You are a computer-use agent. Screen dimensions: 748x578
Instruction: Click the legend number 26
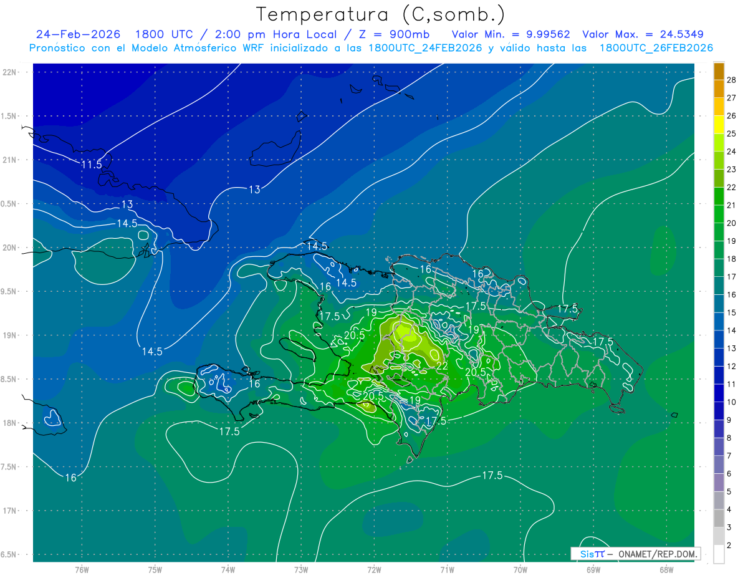click(732, 115)
